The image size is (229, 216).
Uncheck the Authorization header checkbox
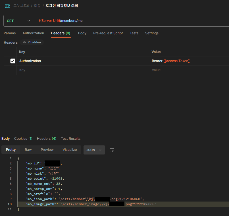point(13,61)
